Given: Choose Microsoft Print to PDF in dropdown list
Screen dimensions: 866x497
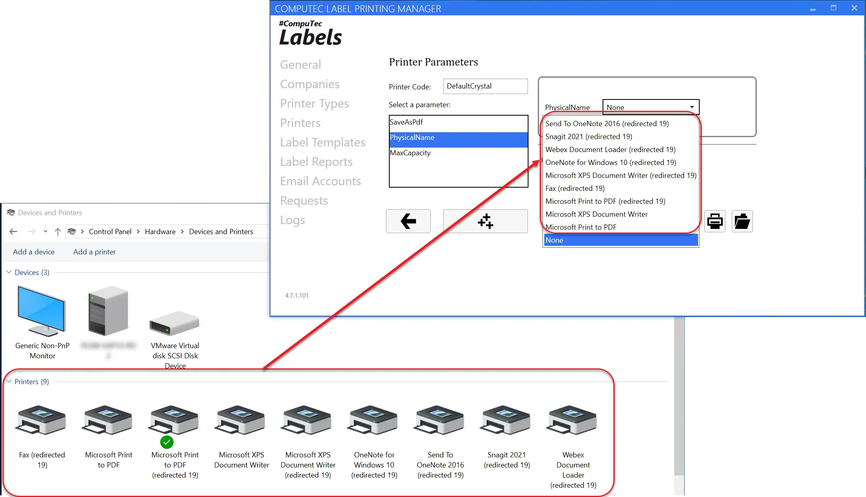Looking at the screenshot, I should [x=581, y=227].
